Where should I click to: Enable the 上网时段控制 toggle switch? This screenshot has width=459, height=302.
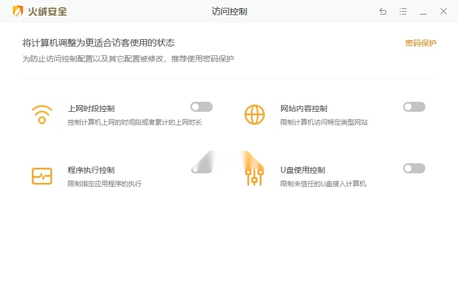[202, 107]
